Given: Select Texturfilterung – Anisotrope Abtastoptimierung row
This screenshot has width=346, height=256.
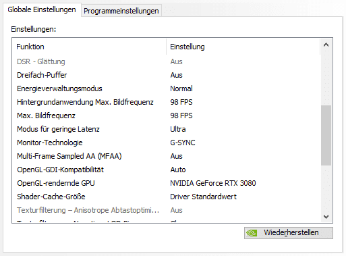Looking at the screenshot, I should coord(167,210).
